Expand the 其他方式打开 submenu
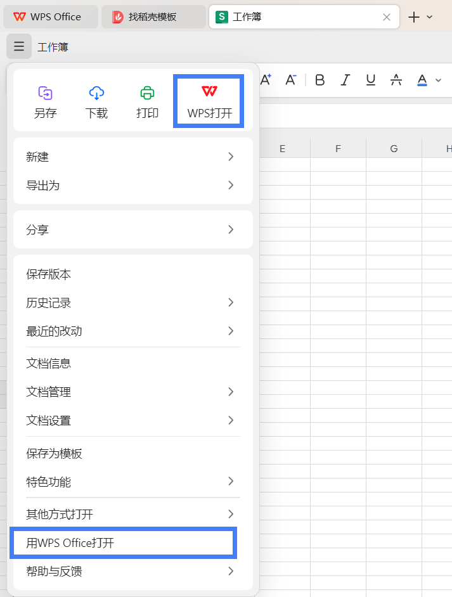This screenshot has width=452, height=597. tap(133, 514)
